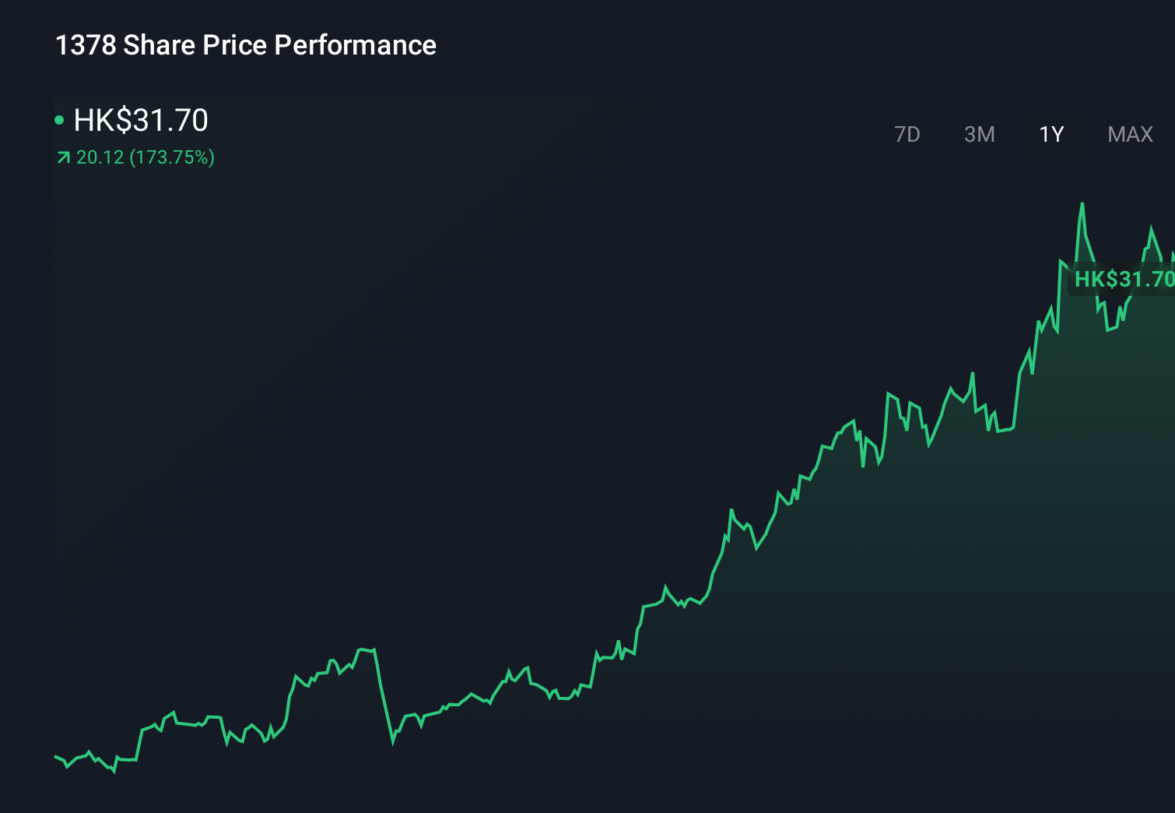The height and width of the screenshot is (813, 1175).
Task: Click the 20.12 (173.75%) change indicator
Action: [145, 157]
